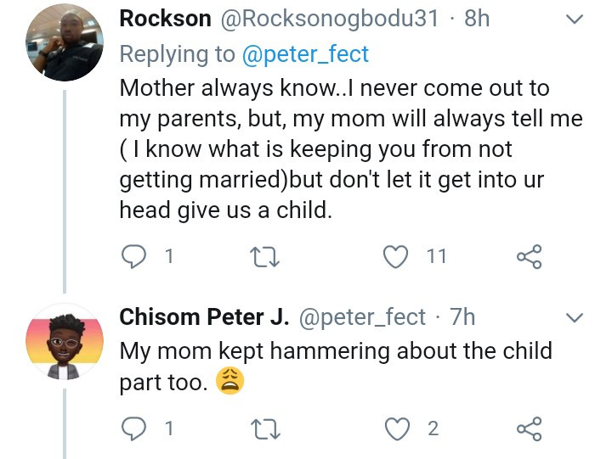The width and height of the screenshot is (612, 459).
Task: Like Chisom Peter J.'s tweet
Action: 396,428
